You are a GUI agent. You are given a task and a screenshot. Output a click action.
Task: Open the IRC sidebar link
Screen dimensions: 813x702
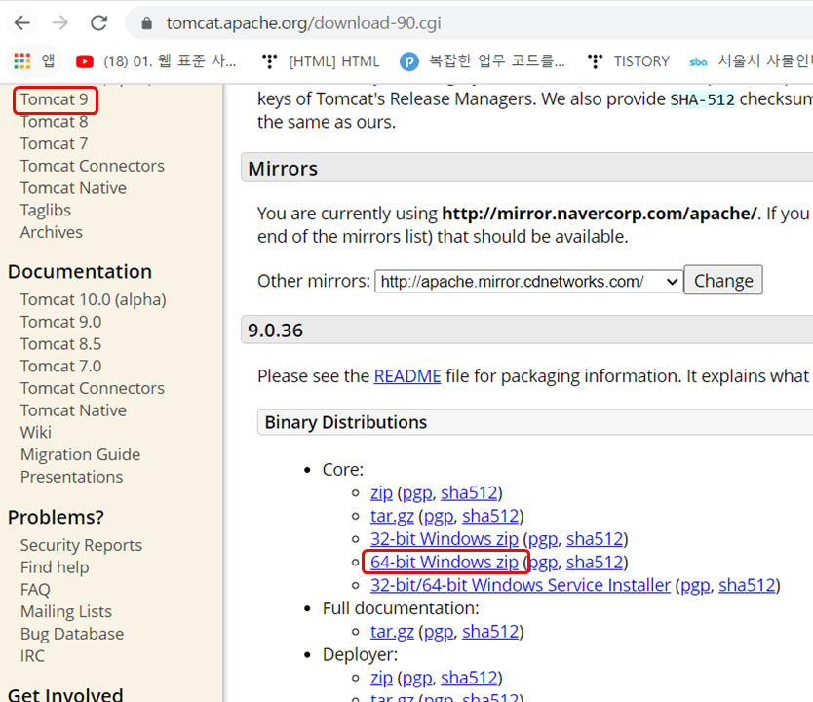pyautogui.click(x=32, y=656)
